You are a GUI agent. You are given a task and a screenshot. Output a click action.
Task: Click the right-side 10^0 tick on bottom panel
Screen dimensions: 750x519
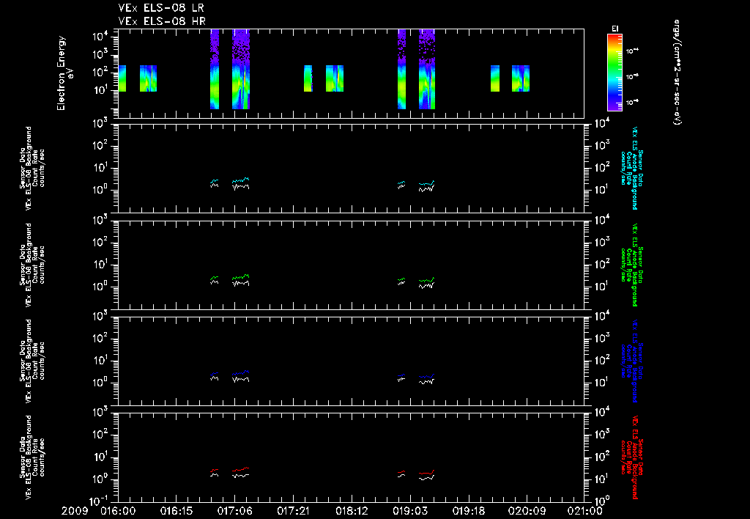coord(601,501)
